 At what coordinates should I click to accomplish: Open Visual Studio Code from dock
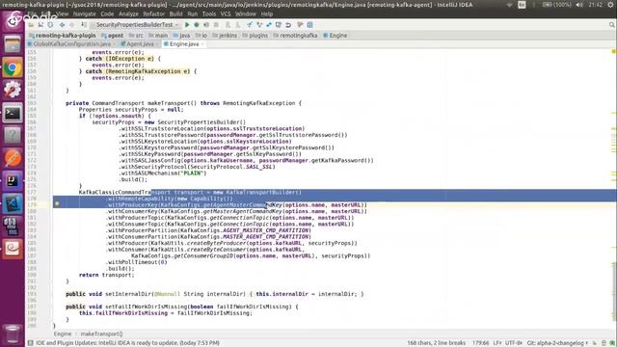point(13,203)
